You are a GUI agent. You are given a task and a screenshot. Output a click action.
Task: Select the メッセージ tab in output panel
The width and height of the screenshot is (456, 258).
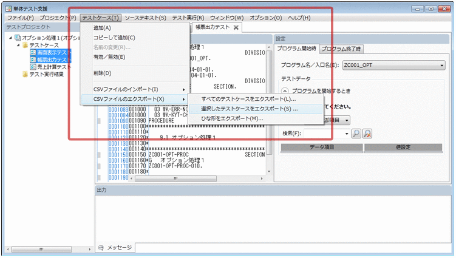point(116,248)
